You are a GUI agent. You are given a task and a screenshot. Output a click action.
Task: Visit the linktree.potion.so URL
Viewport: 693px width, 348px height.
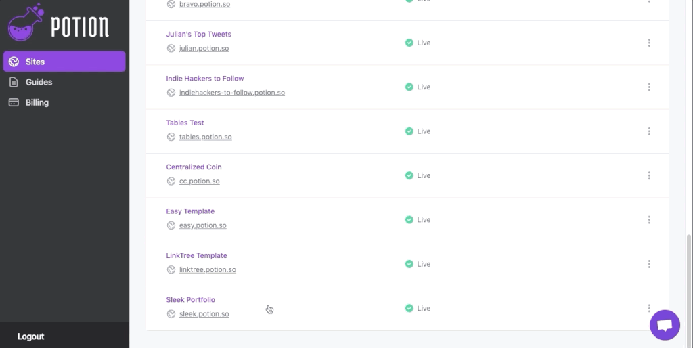pyautogui.click(x=207, y=269)
